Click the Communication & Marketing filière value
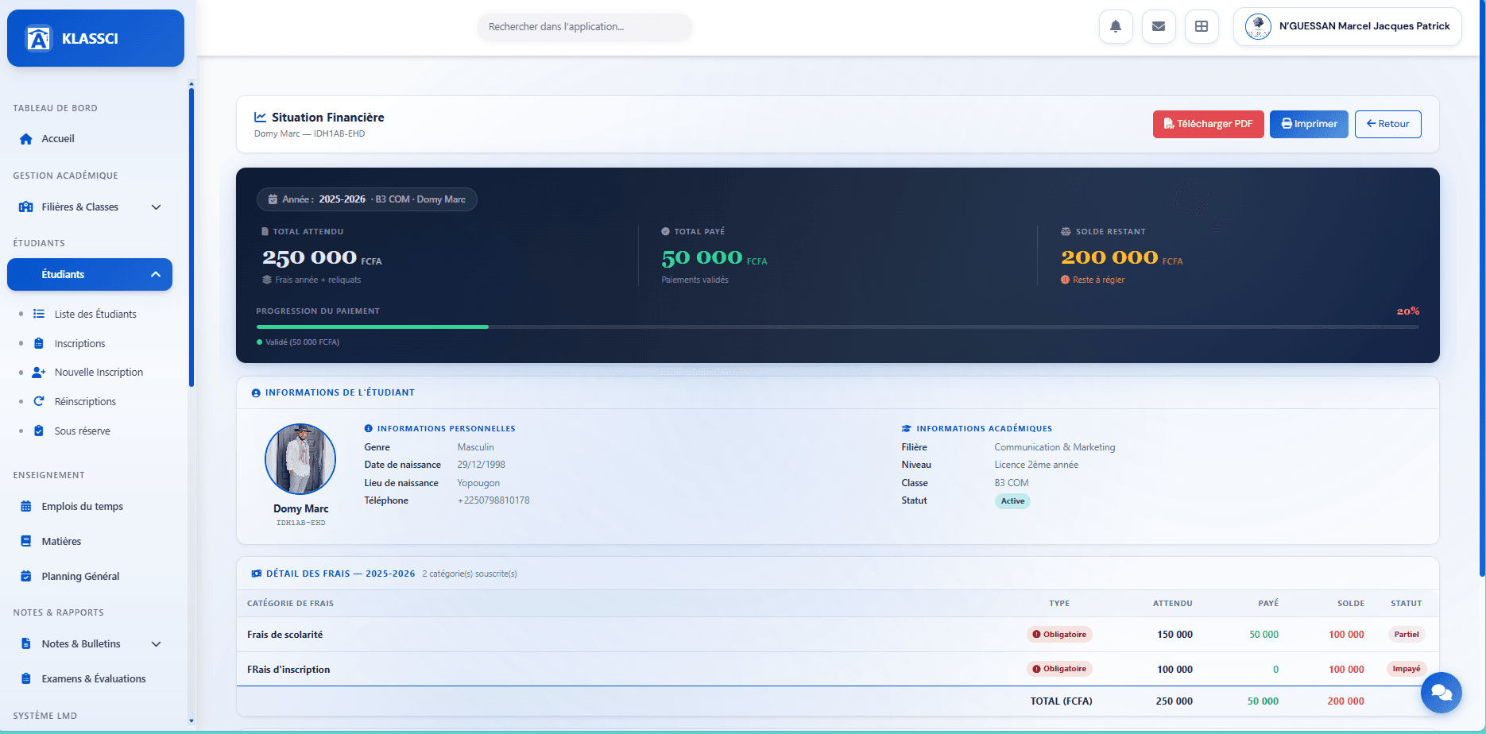The width and height of the screenshot is (1486, 734). point(1055,447)
